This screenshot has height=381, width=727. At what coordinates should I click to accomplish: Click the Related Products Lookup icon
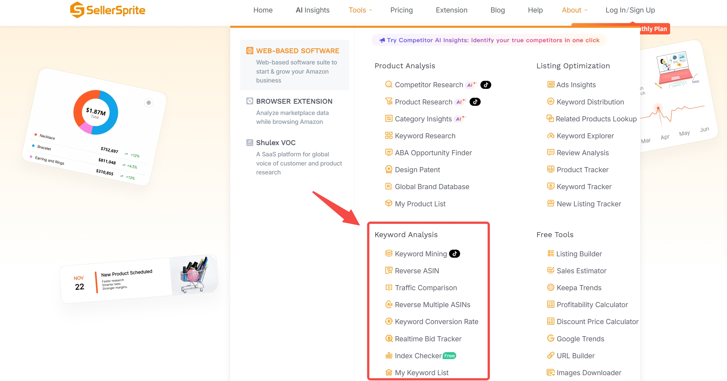pos(550,119)
